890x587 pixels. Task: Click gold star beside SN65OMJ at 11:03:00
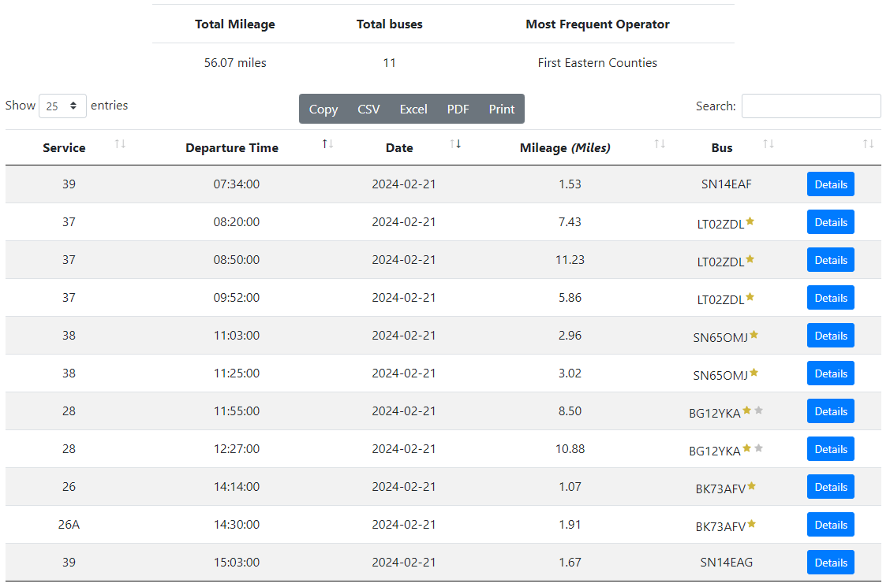click(754, 335)
